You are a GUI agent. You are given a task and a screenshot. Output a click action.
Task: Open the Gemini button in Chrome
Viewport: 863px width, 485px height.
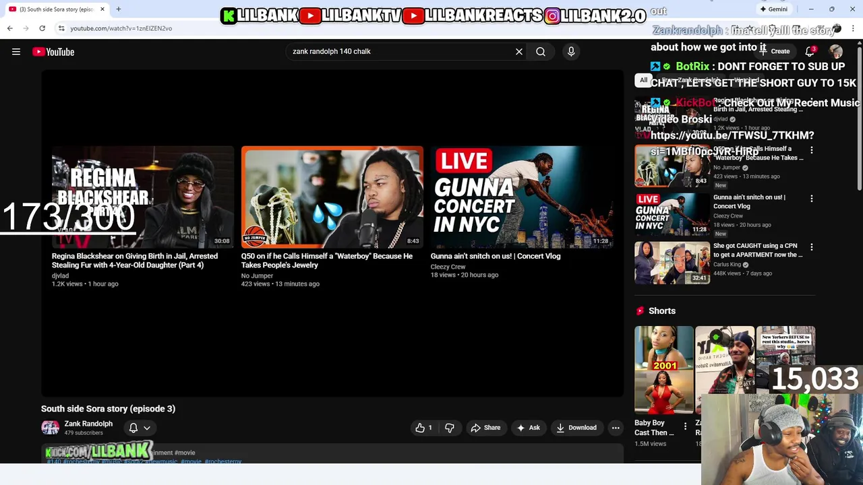[773, 9]
